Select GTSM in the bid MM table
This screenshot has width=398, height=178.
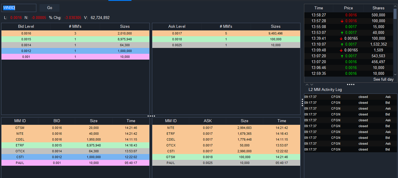[76, 128]
